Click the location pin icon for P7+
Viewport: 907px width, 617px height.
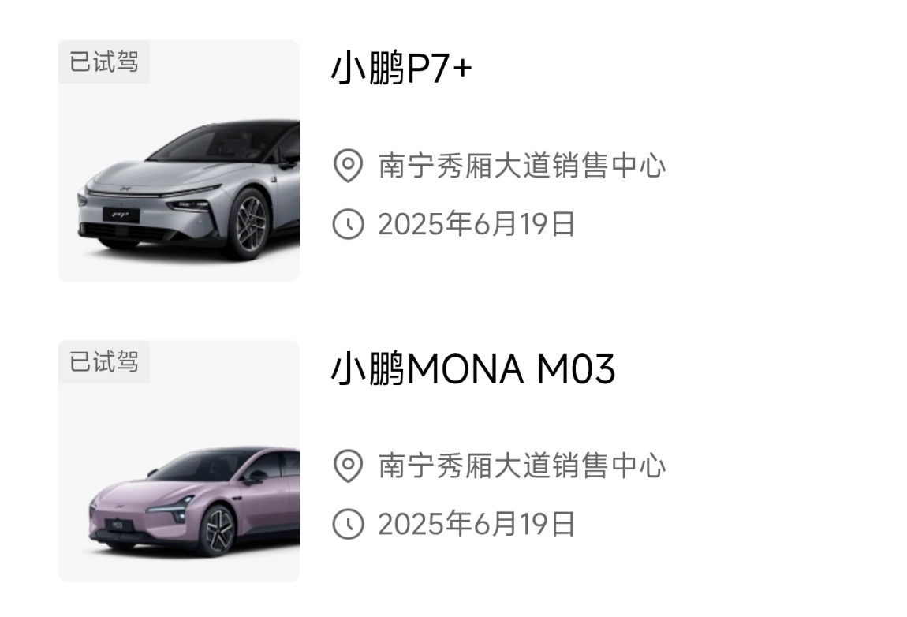point(349,166)
